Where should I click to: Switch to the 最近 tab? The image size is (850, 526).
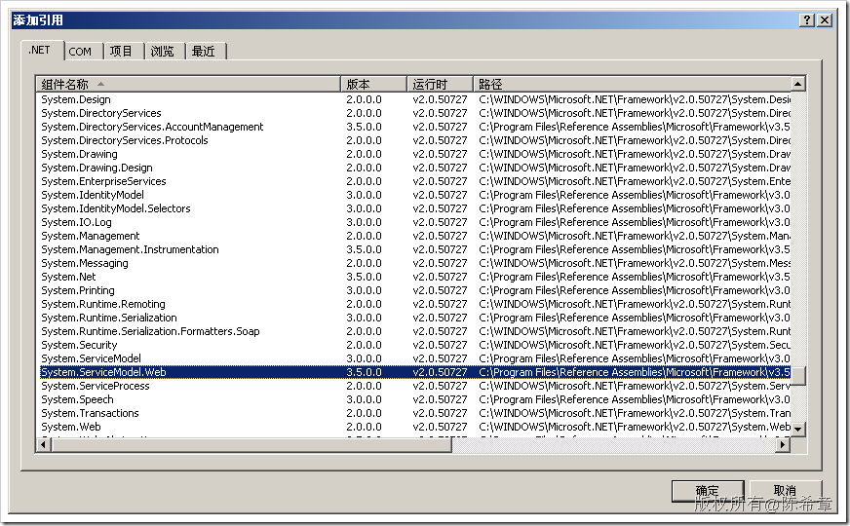tap(204, 52)
